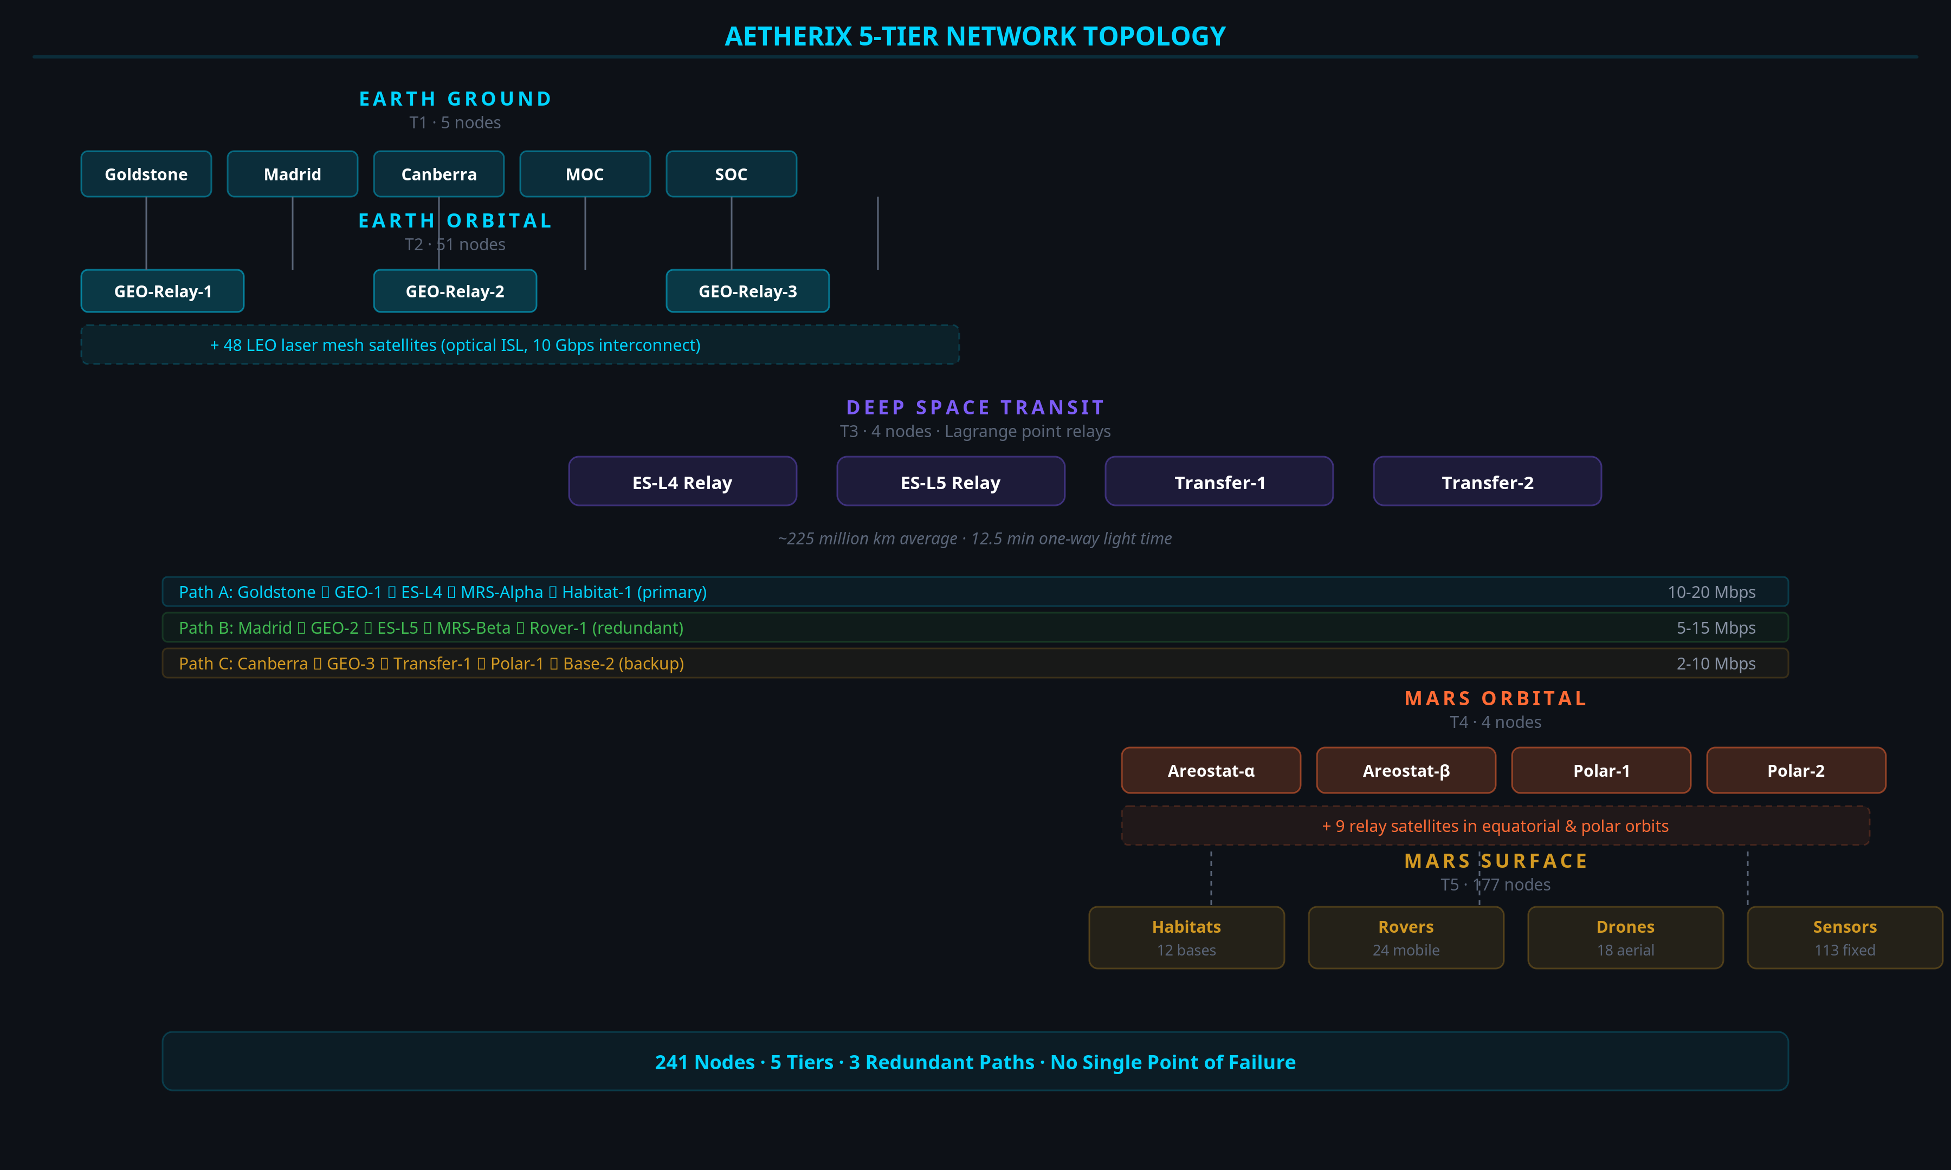Click the GEO-Relay-2 node
Viewport: 1951px width, 1170px height.
(x=455, y=291)
